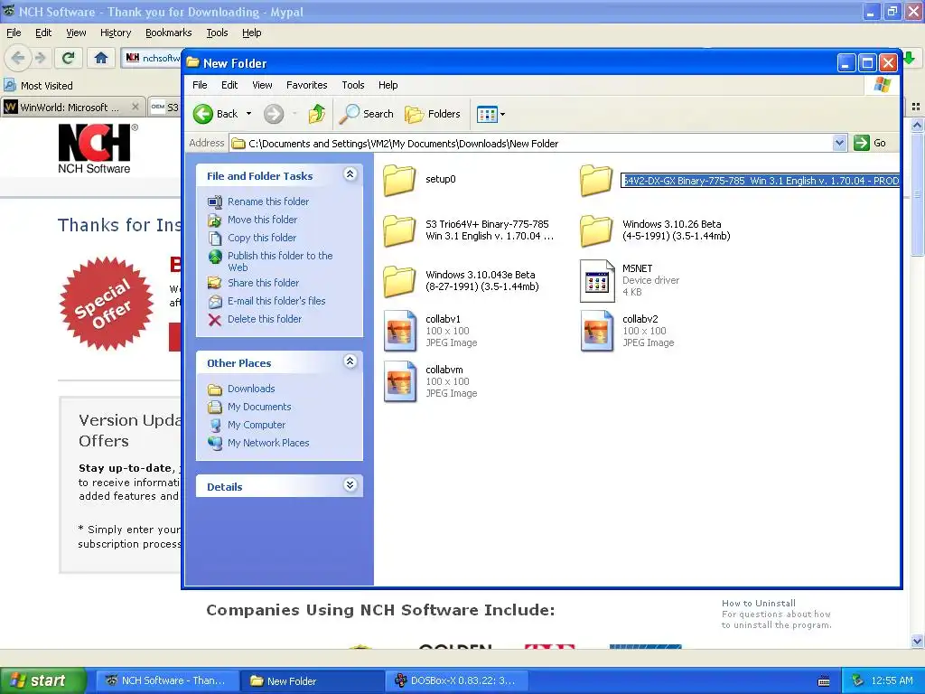
Task: Click Publish this folder to the Web
Action: click(280, 261)
